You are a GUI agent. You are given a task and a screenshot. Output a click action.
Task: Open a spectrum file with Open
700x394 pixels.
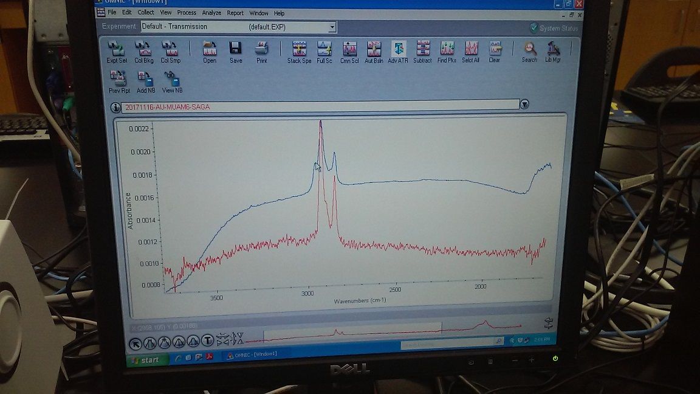(210, 52)
